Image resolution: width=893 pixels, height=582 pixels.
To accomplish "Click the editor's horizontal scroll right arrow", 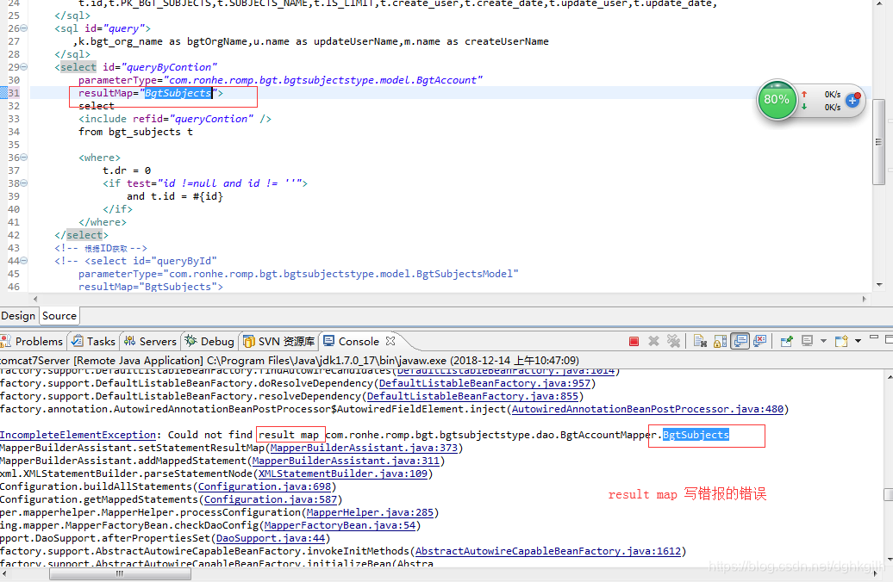I will (864, 299).
